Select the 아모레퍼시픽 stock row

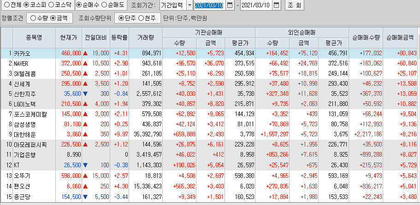209,145
